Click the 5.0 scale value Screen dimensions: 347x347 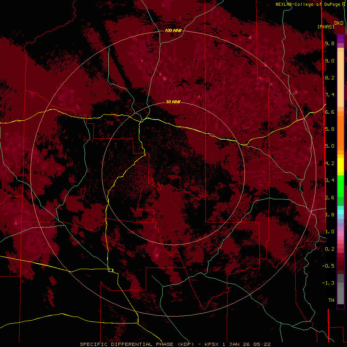(330, 146)
